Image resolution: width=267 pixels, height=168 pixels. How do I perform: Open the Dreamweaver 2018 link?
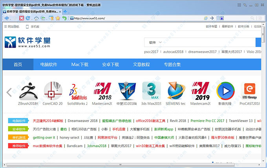(82, 121)
